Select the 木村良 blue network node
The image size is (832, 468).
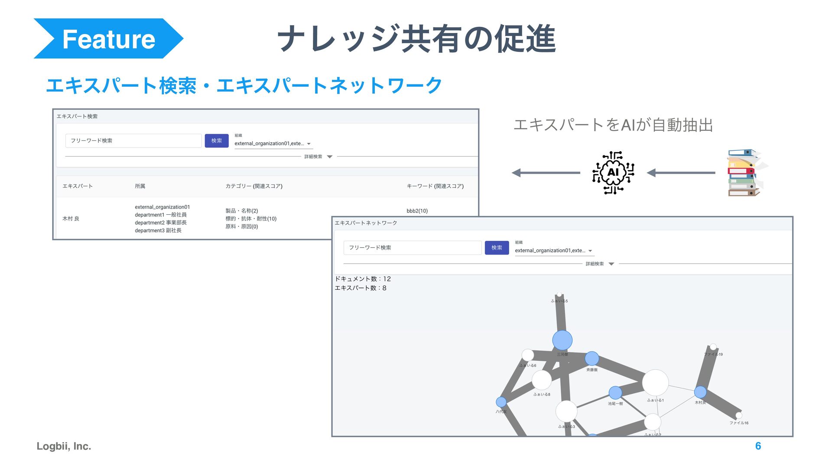point(700,392)
